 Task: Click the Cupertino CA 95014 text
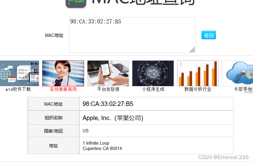coord(102,148)
